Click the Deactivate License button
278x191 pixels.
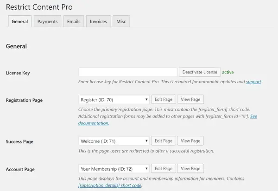click(x=200, y=72)
